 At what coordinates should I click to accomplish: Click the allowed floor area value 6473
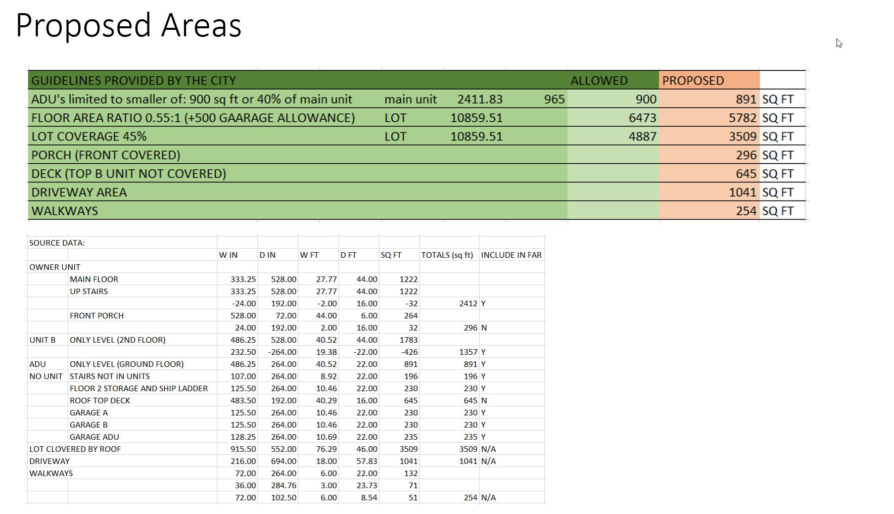(x=642, y=118)
